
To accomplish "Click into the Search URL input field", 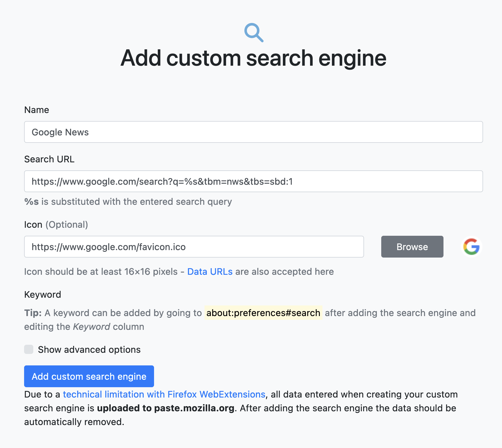I will coord(254,181).
